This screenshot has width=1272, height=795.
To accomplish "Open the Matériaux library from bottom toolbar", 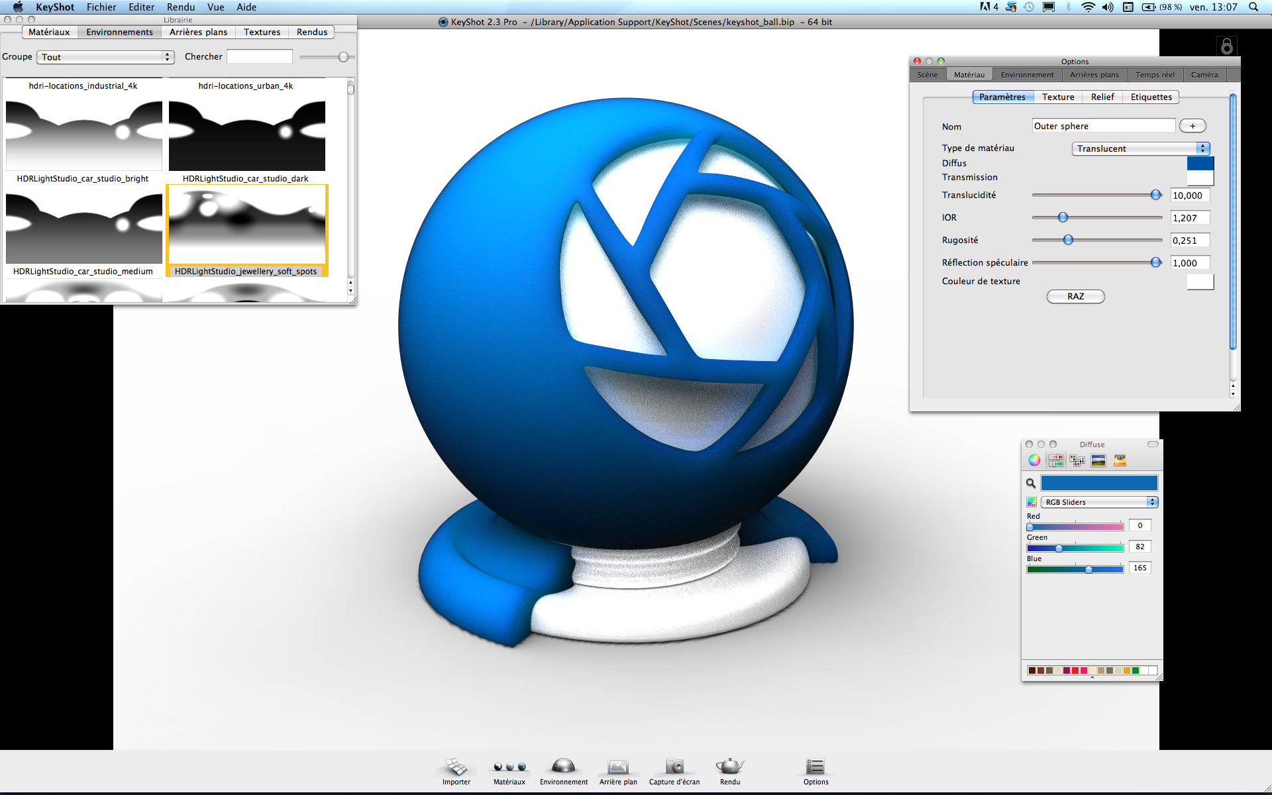I will [x=509, y=767].
